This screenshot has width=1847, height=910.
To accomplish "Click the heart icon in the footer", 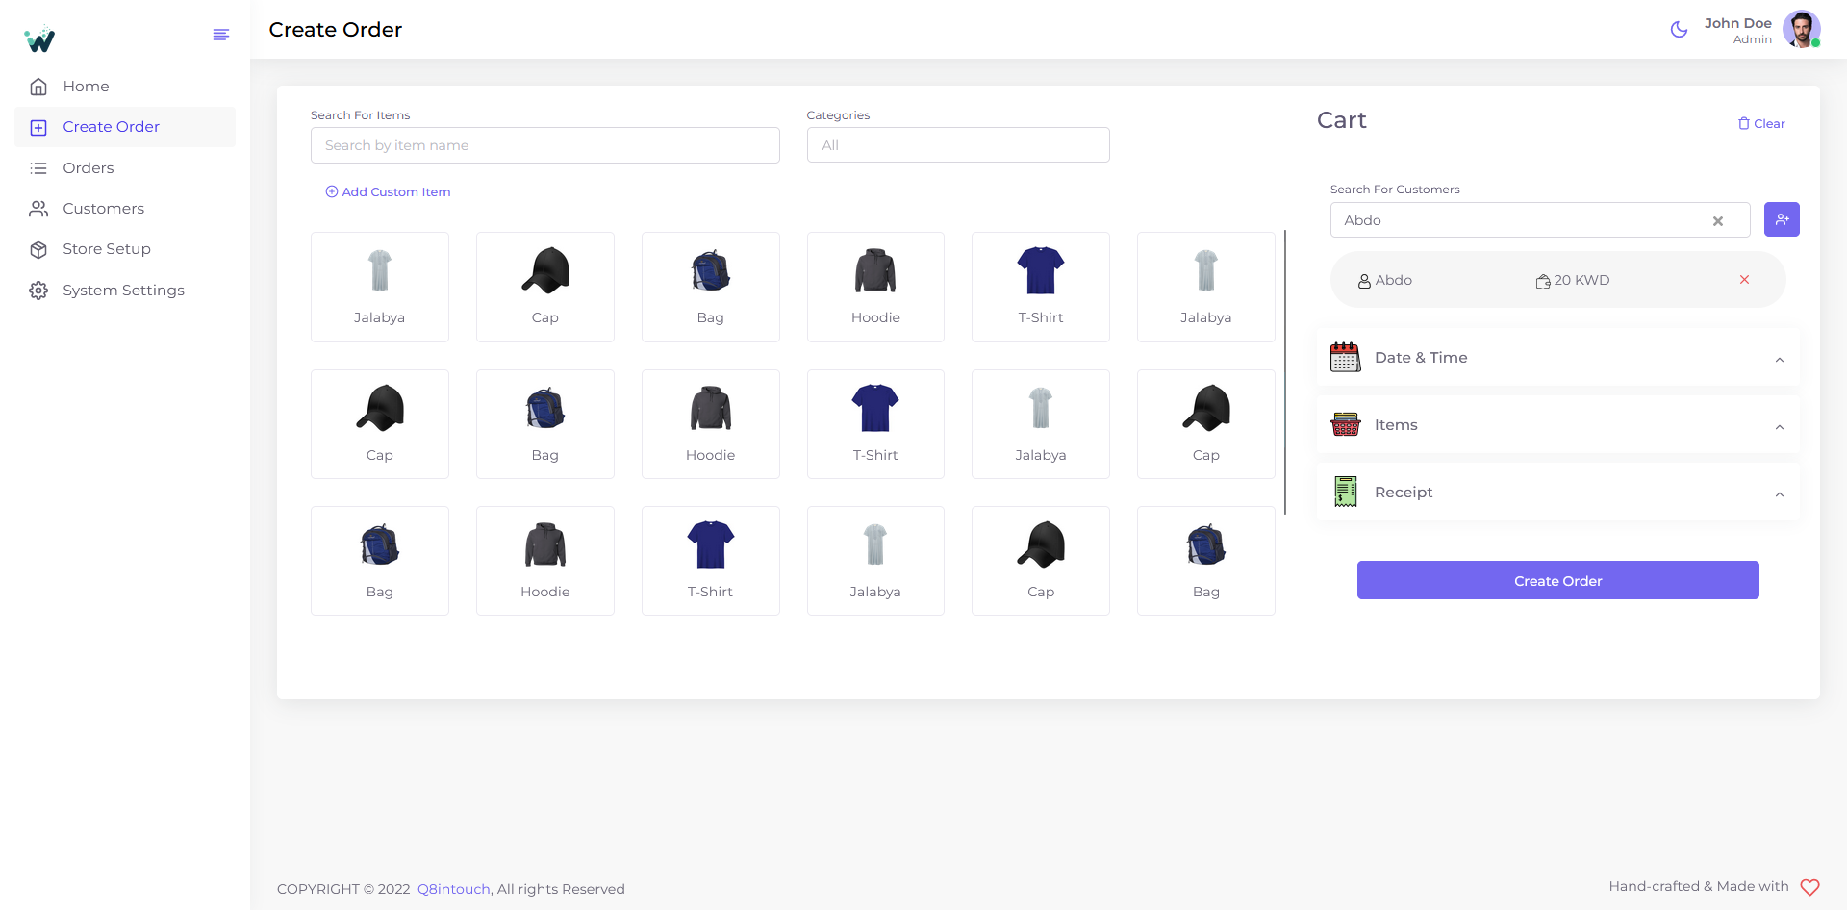I will (1809, 887).
